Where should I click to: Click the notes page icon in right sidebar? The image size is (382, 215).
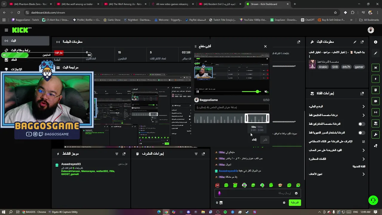(375, 90)
